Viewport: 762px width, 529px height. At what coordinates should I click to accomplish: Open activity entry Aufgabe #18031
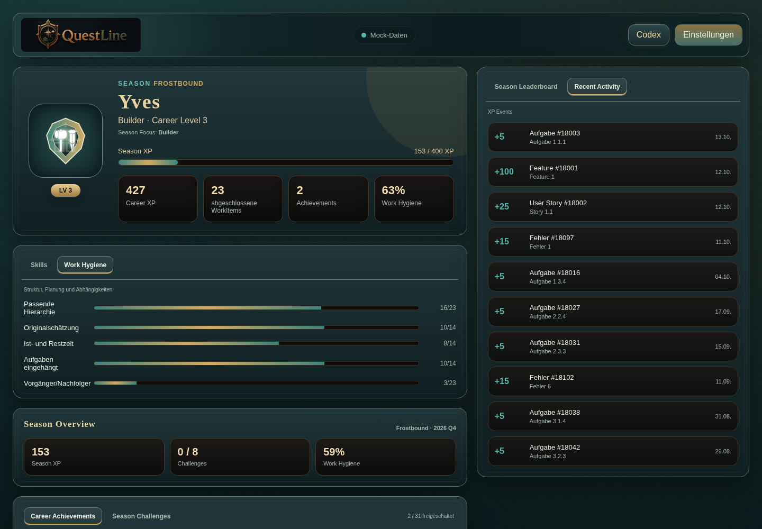(613, 346)
